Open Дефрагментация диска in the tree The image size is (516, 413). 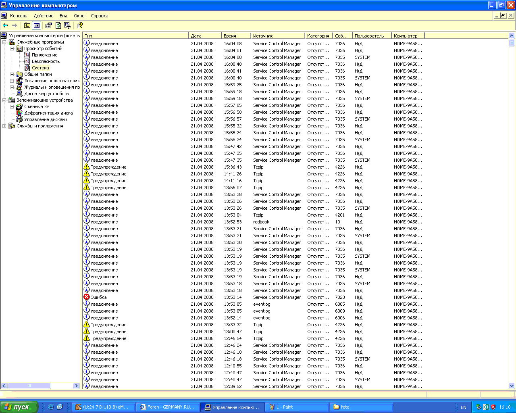pos(48,113)
